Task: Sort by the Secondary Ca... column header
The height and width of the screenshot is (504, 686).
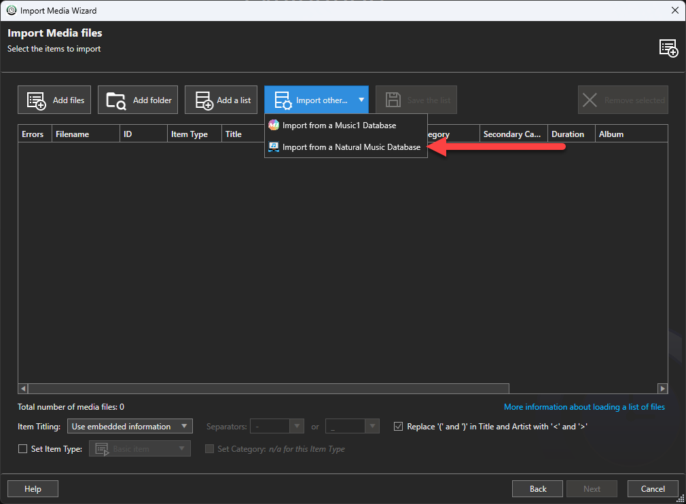Action: pos(513,134)
